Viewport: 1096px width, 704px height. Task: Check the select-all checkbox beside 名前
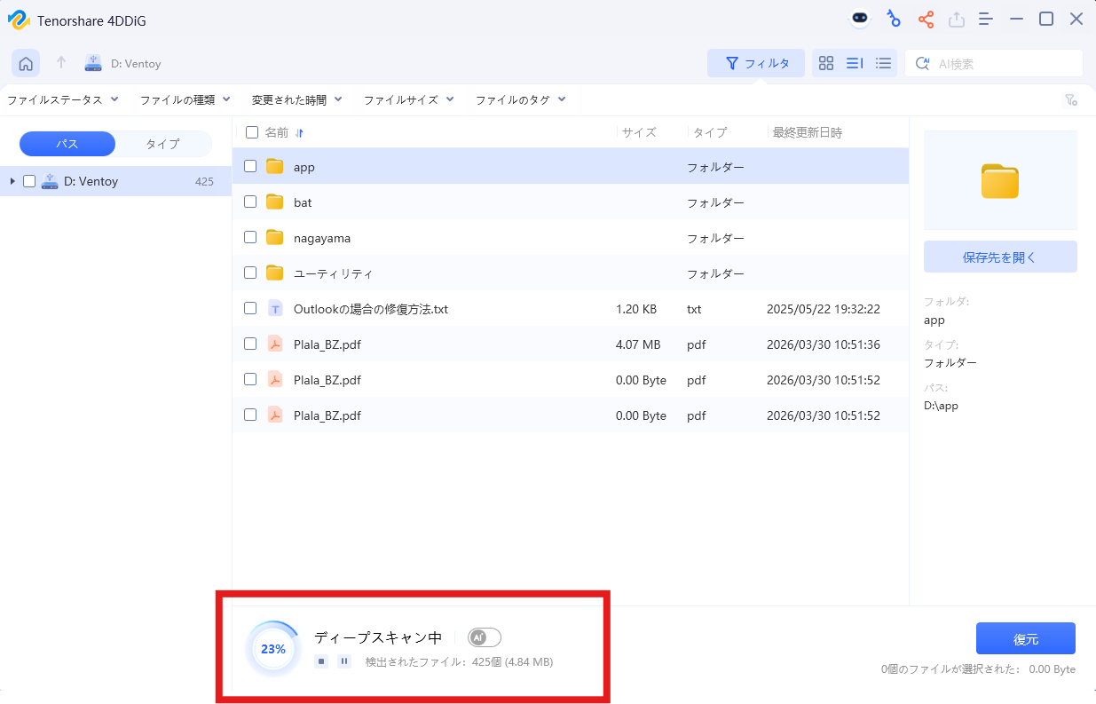tap(252, 132)
